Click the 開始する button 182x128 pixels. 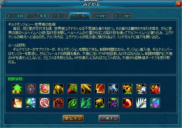[73, 118]
